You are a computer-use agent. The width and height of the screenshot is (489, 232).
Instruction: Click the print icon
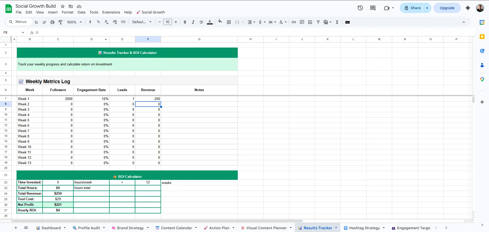[52, 22]
